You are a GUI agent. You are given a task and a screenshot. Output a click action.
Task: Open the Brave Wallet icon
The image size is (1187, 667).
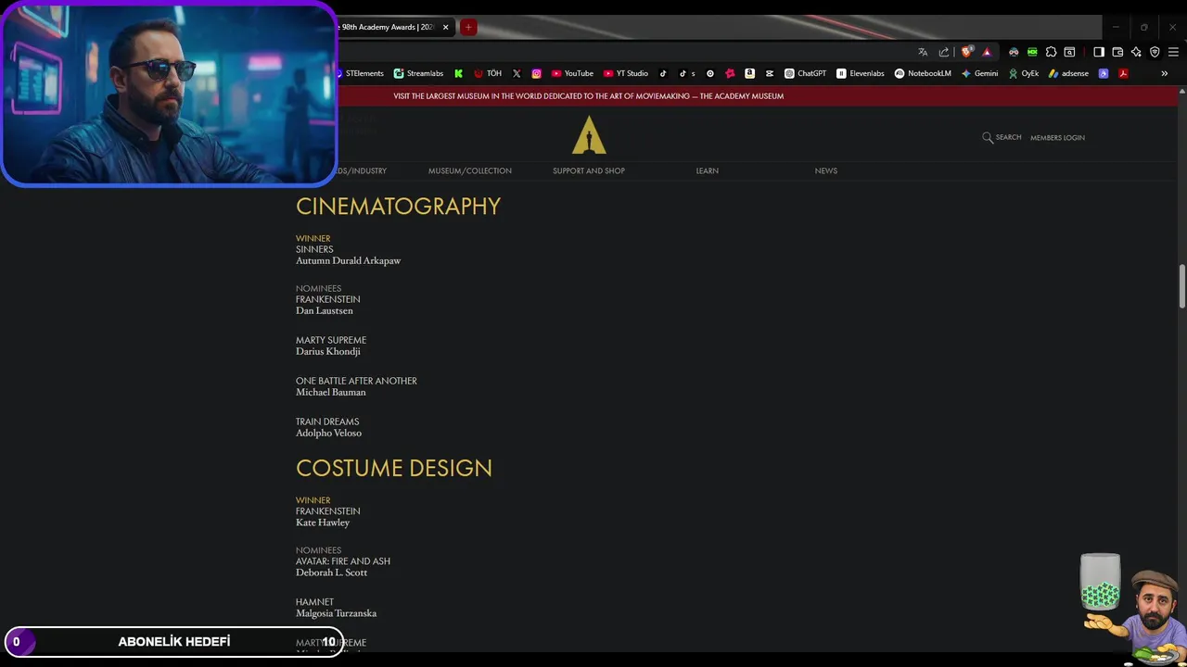[1117, 52]
